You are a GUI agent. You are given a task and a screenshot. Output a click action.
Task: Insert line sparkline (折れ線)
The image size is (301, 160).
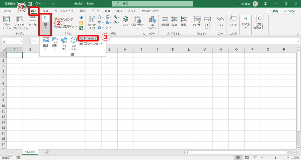pyautogui.click(x=165, y=21)
